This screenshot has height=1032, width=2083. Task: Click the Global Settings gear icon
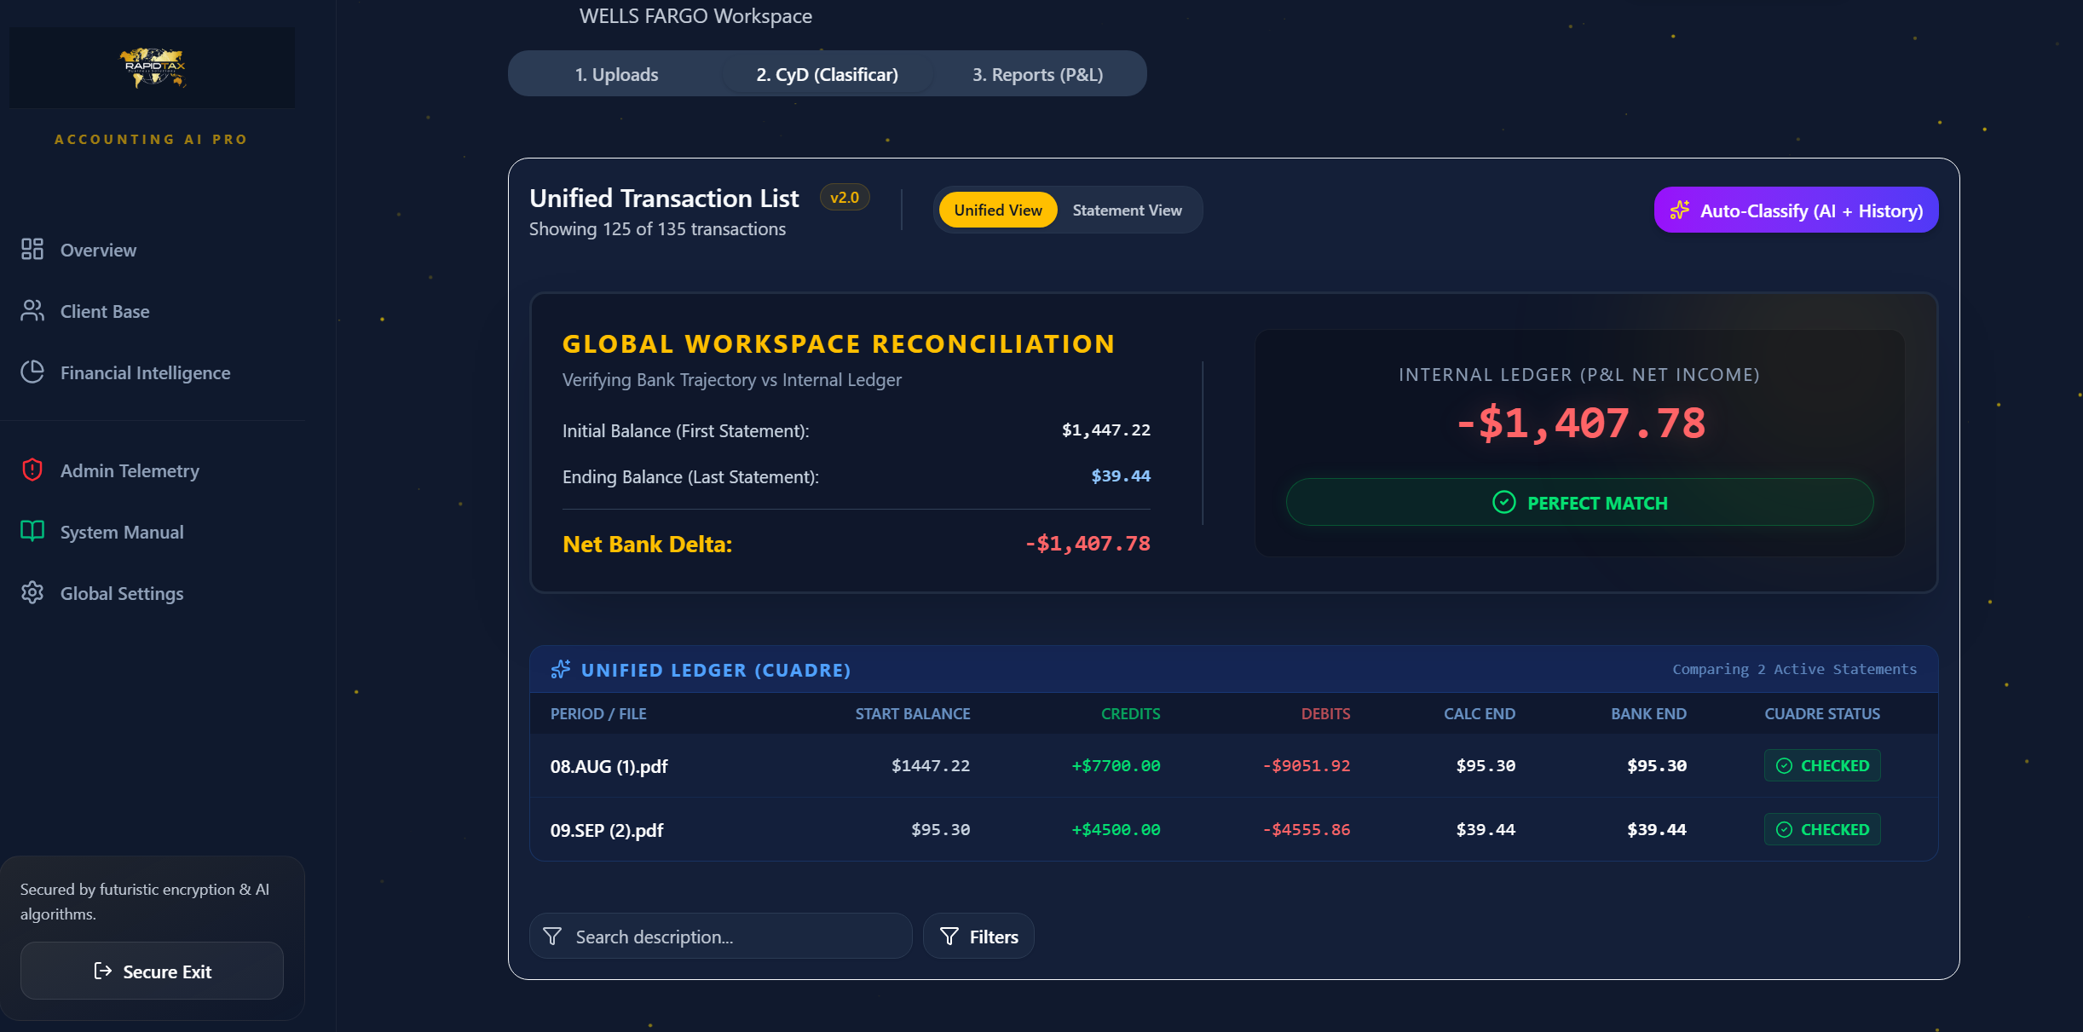click(32, 593)
